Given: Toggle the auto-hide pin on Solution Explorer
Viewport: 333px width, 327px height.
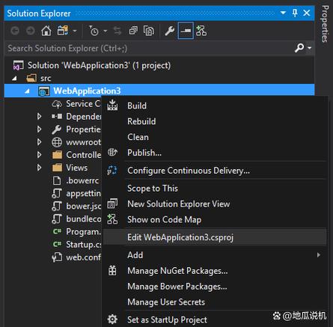Looking at the screenshot, I should pyautogui.click(x=295, y=13).
